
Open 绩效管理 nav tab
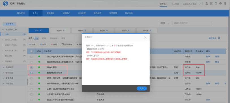pos(113,13)
